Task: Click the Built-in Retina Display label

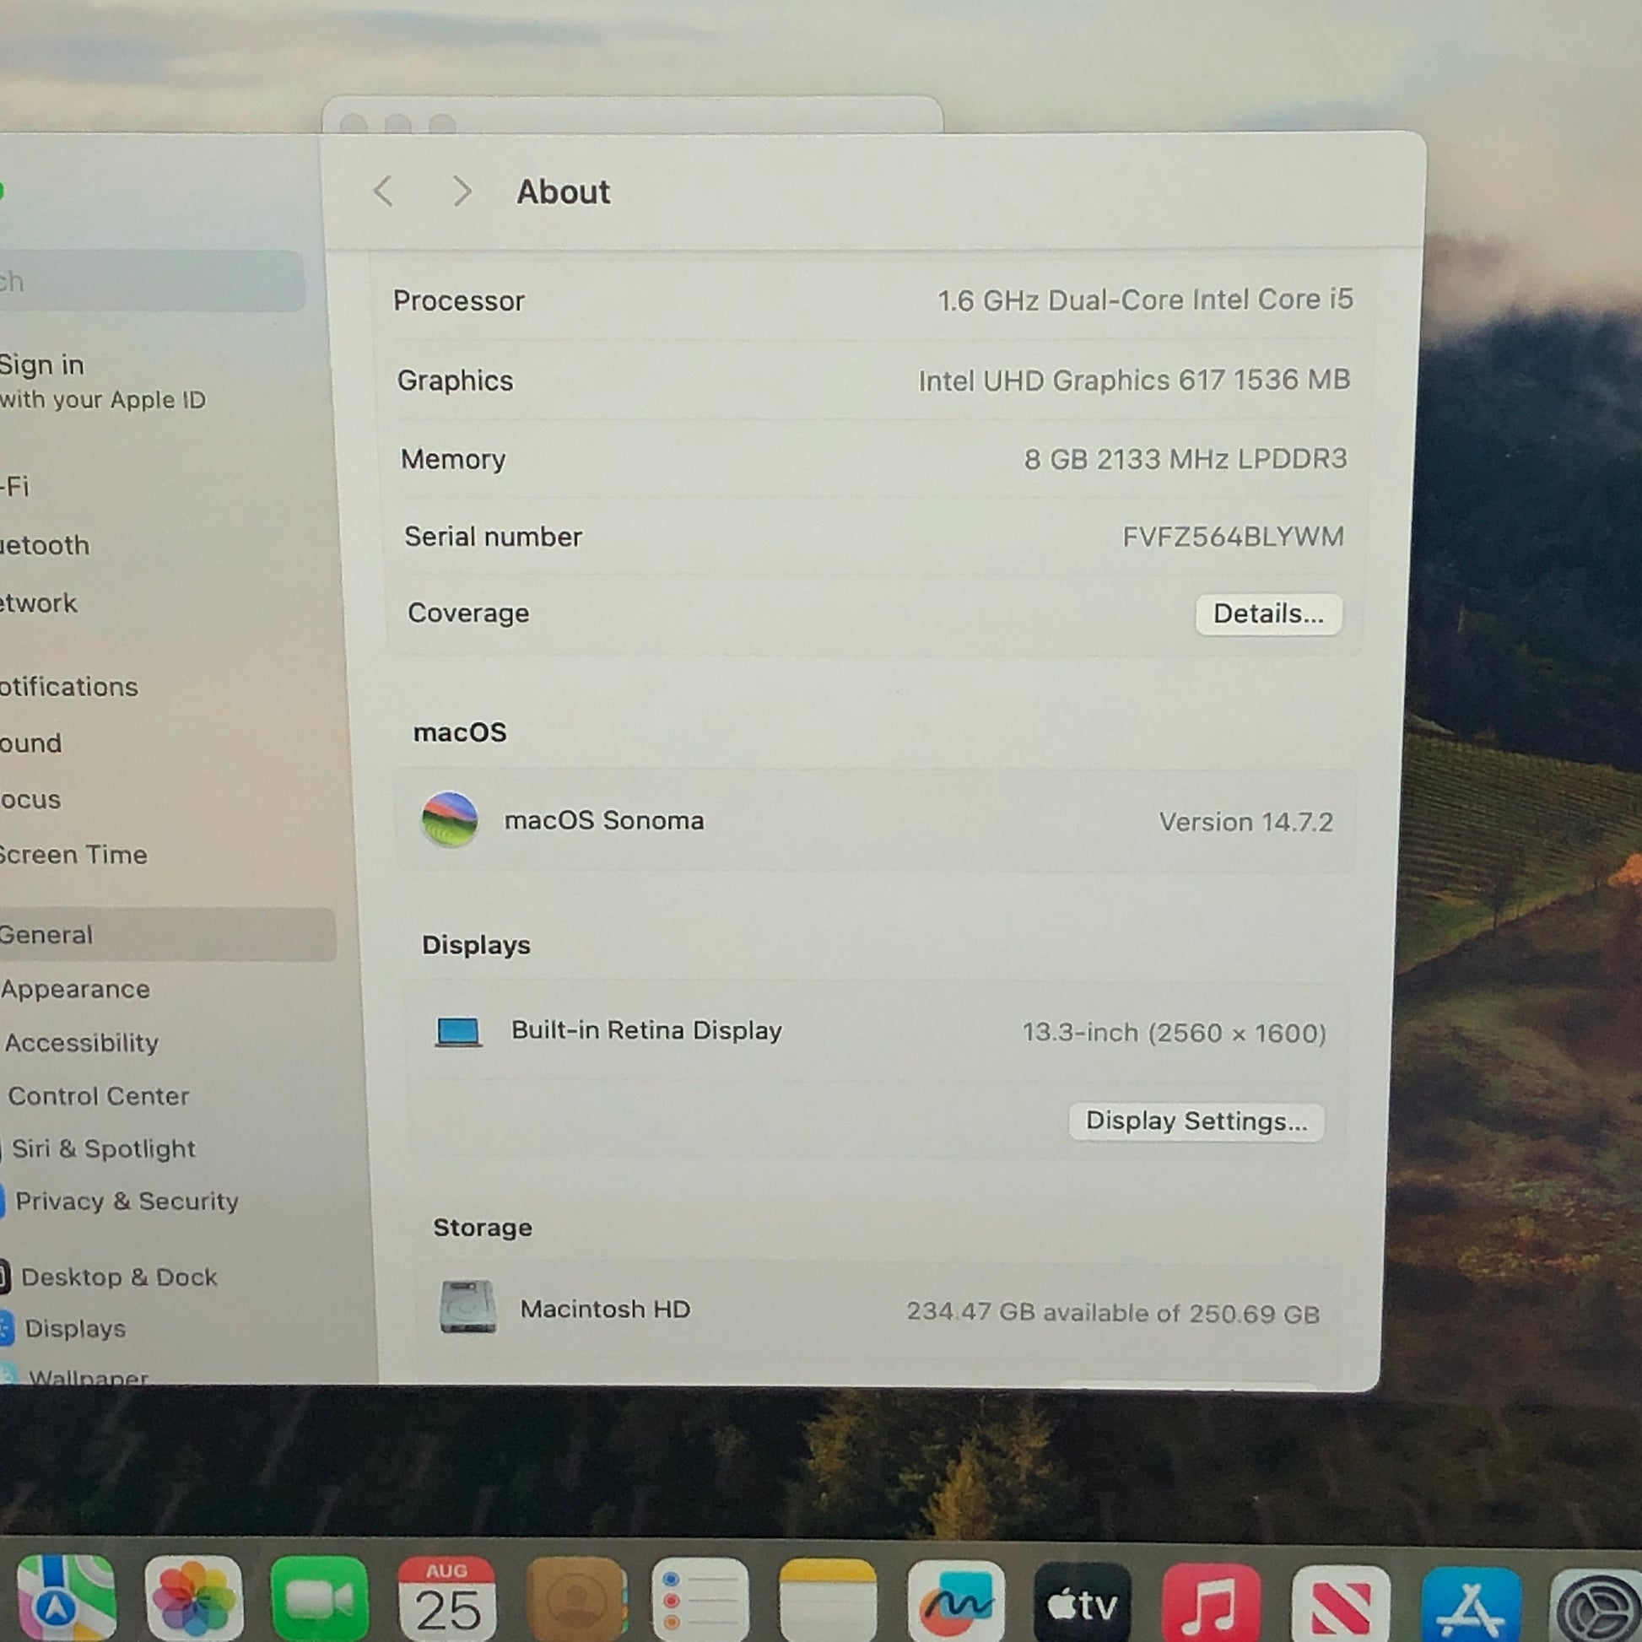Action: point(646,1030)
